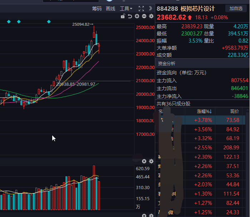Close the volume sub-chart with X icon
Screen dimensions: 250x217
(144, 161)
